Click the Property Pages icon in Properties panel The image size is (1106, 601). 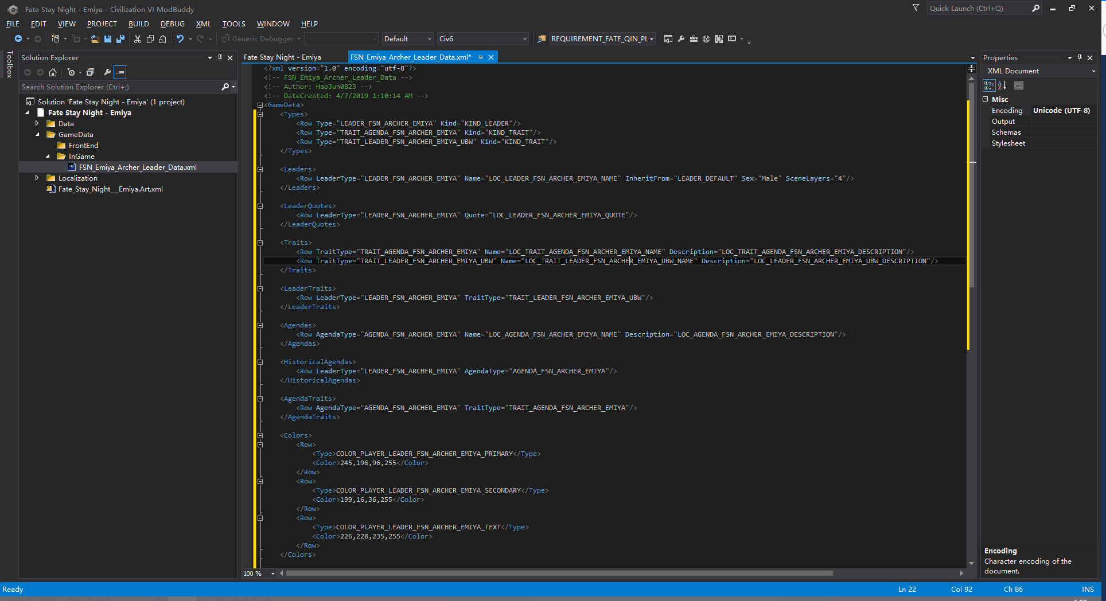tap(1019, 85)
